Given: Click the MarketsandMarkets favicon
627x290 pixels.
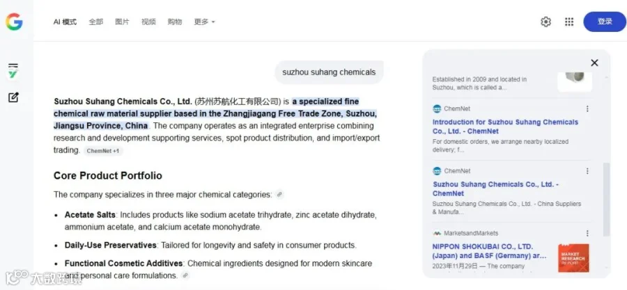Looking at the screenshot, I should (x=437, y=233).
